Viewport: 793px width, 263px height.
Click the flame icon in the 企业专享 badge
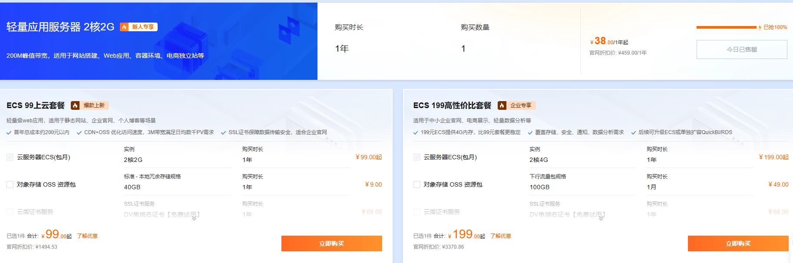click(x=502, y=105)
